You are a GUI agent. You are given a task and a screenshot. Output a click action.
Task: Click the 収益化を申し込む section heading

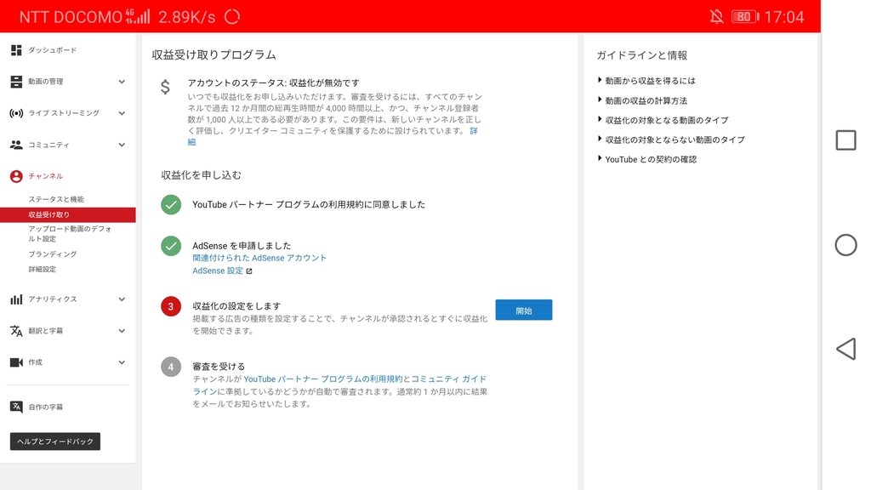pos(201,175)
